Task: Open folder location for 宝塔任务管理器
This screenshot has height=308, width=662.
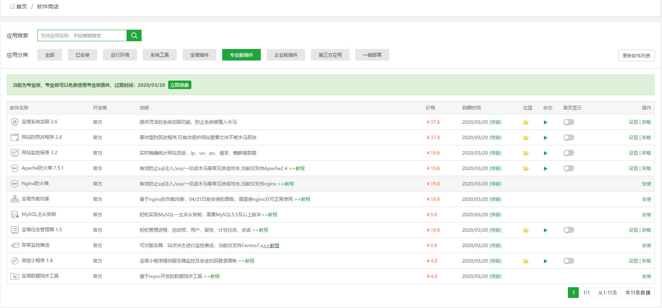Action: click(525, 231)
